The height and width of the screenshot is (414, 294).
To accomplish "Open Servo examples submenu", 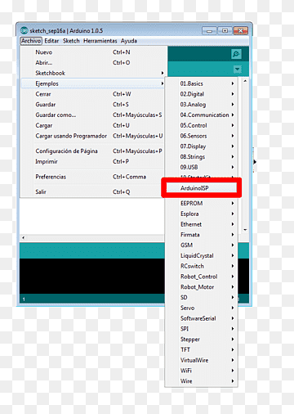I will pyautogui.click(x=202, y=308).
